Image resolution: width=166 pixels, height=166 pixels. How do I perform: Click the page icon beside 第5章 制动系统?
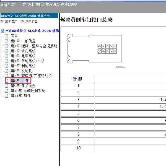[7, 66]
